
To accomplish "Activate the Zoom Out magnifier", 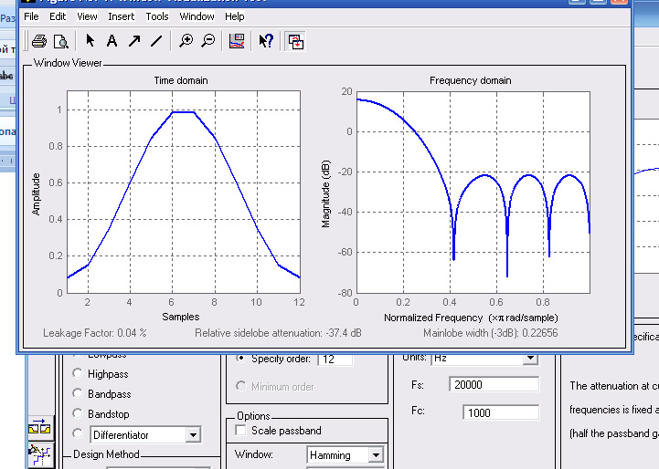I will coord(208,41).
